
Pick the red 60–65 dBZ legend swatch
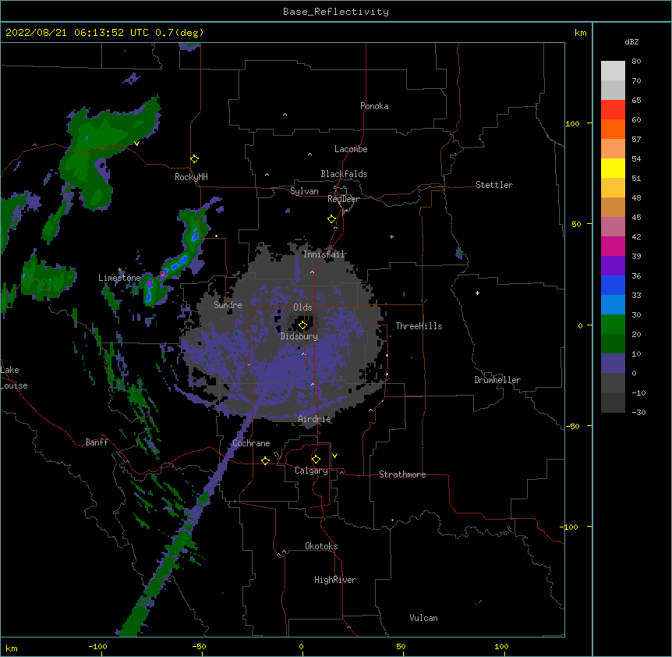click(613, 109)
